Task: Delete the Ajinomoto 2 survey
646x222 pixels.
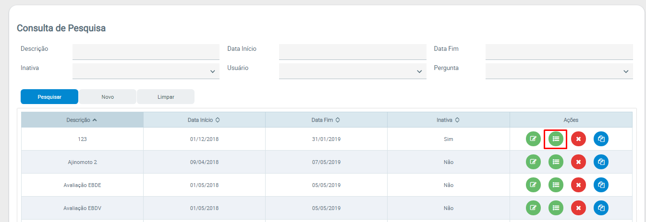Action: (x=578, y=162)
